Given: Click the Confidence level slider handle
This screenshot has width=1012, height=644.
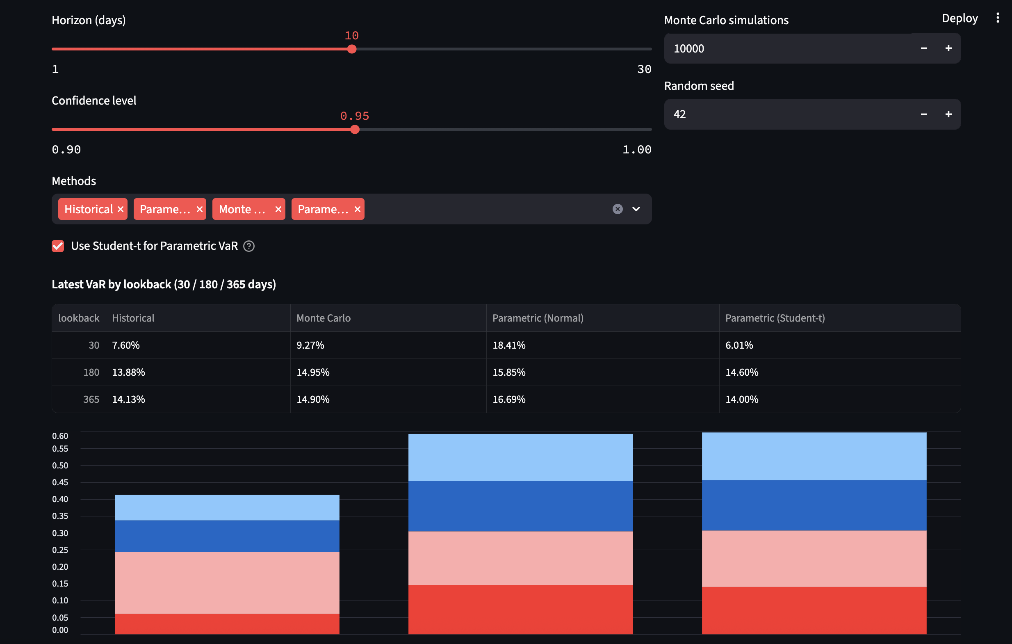Looking at the screenshot, I should 355,130.
